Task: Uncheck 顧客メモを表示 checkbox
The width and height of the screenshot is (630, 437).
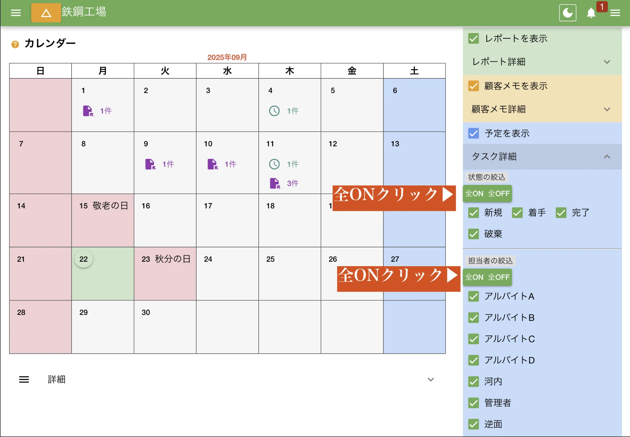Action: point(473,86)
